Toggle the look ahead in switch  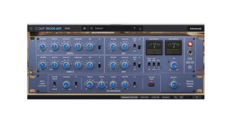pos(76,85)
